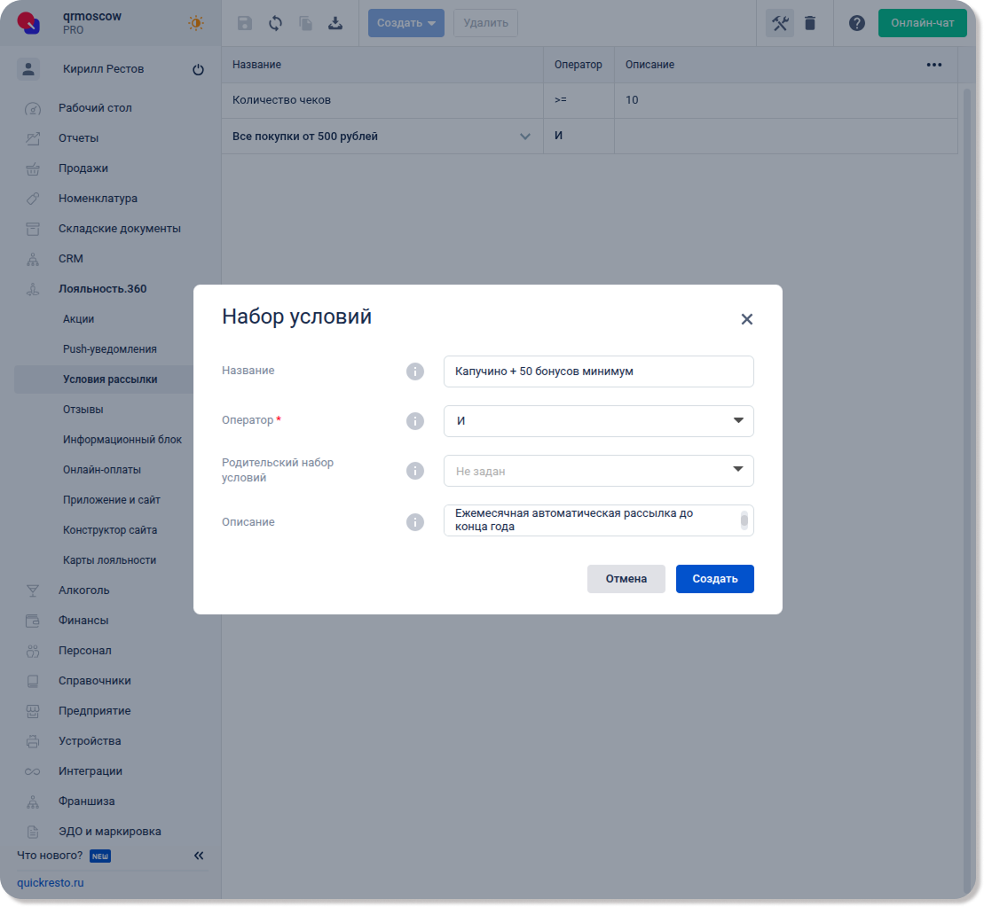The width and height of the screenshot is (984, 907).
Task: Click the trash bin icon in toolbar
Action: point(810,23)
